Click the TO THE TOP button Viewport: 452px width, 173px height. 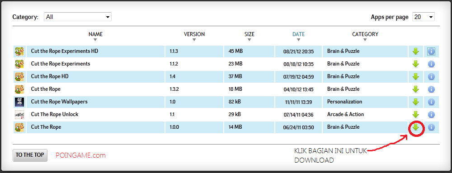pyautogui.click(x=30, y=155)
